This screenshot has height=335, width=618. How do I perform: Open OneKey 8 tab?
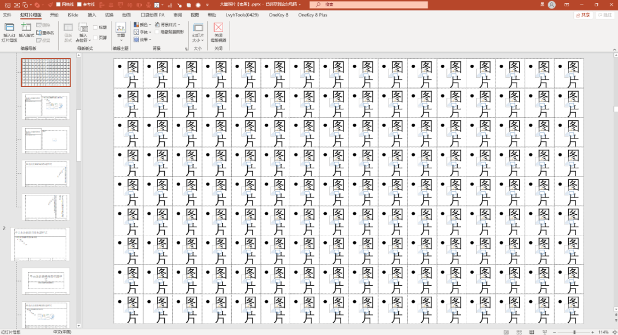coord(278,15)
